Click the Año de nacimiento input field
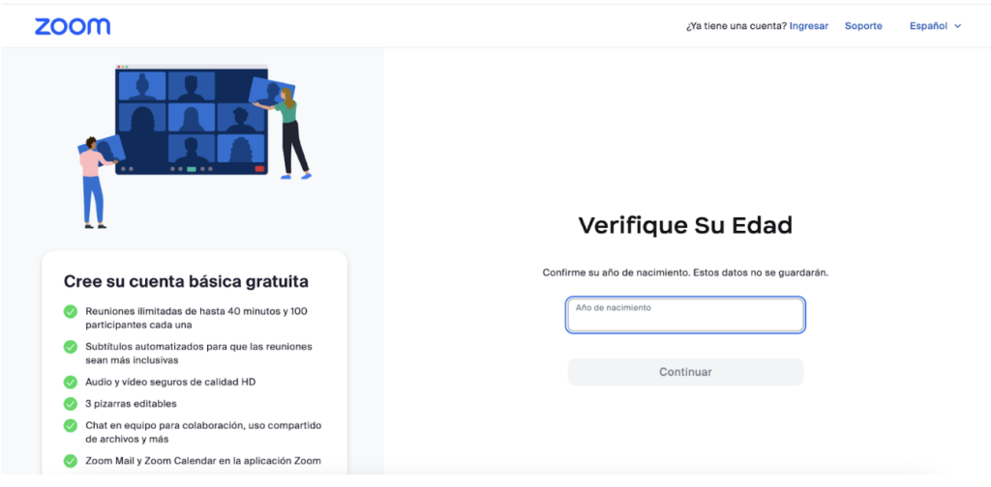The height and width of the screenshot is (487, 991). click(686, 315)
